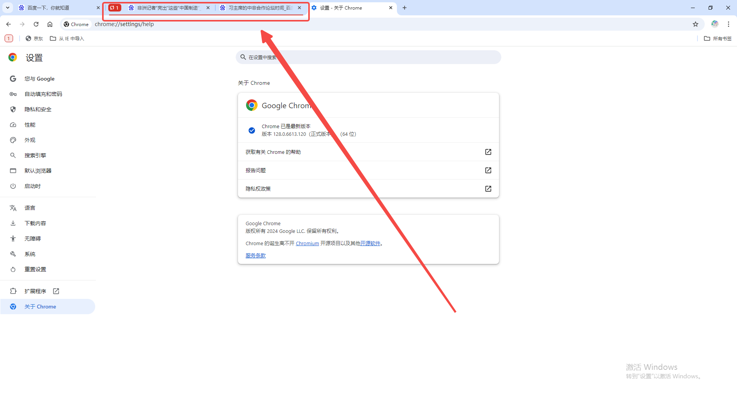Click the wrench system icon

[13, 254]
